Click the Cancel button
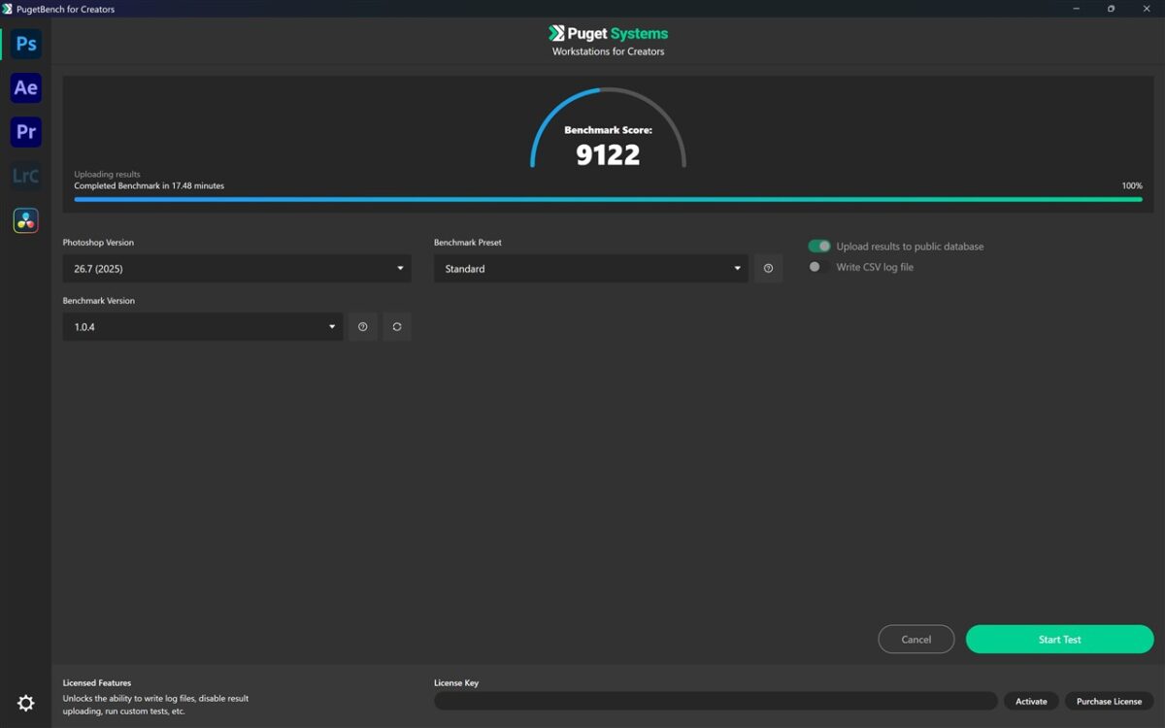Screen dimensions: 1165x728 click(916, 640)
